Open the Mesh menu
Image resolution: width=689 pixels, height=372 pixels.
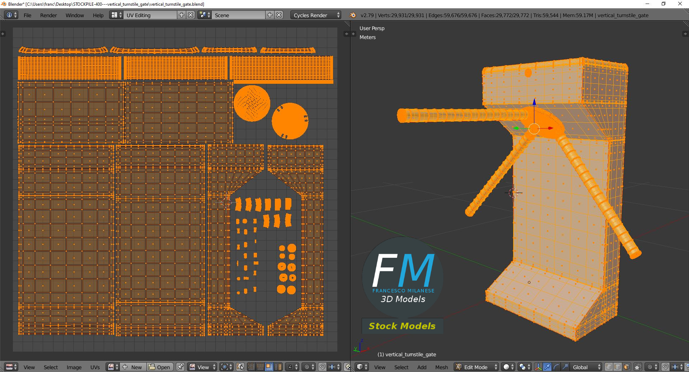coord(441,367)
